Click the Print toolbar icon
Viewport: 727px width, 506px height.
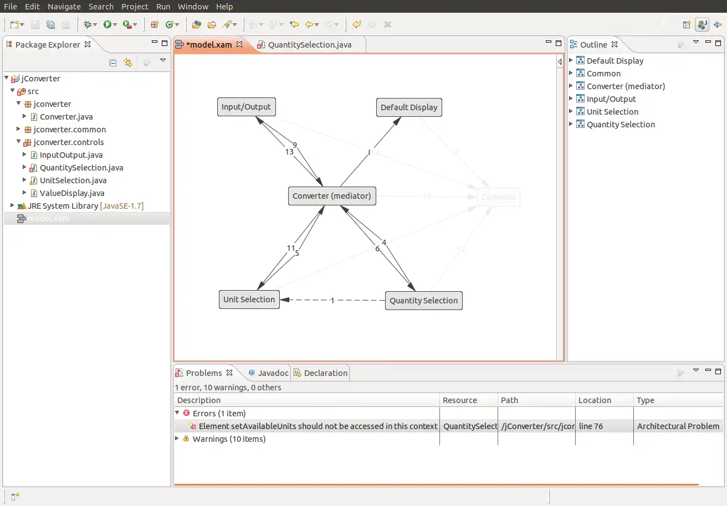click(x=66, y=24)
